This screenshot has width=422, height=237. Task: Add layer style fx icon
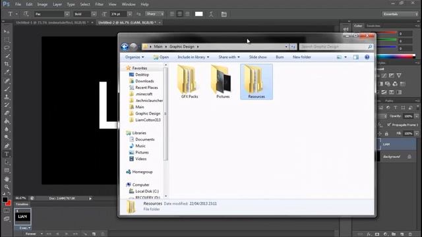point(369,234)
